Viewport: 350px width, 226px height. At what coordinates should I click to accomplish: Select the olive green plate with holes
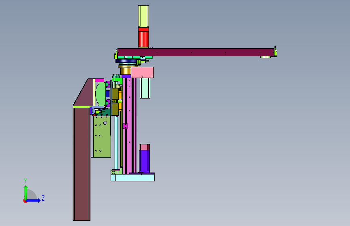102,137
